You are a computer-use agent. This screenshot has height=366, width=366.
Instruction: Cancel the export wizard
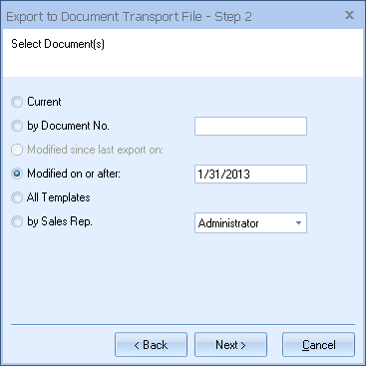[x=318, y=345]
